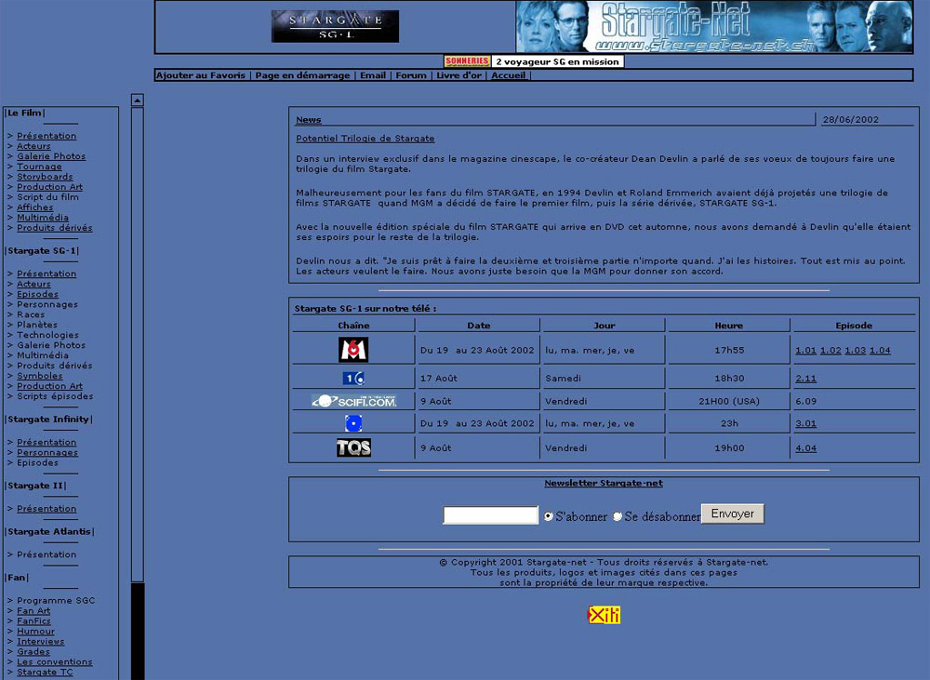
Task: Open Présentation under Stargate II
Action: click(x=46, y=509)
